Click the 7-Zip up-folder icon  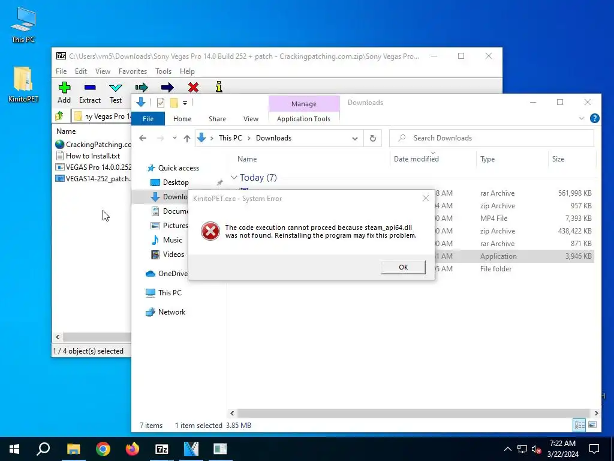[59, 116]
